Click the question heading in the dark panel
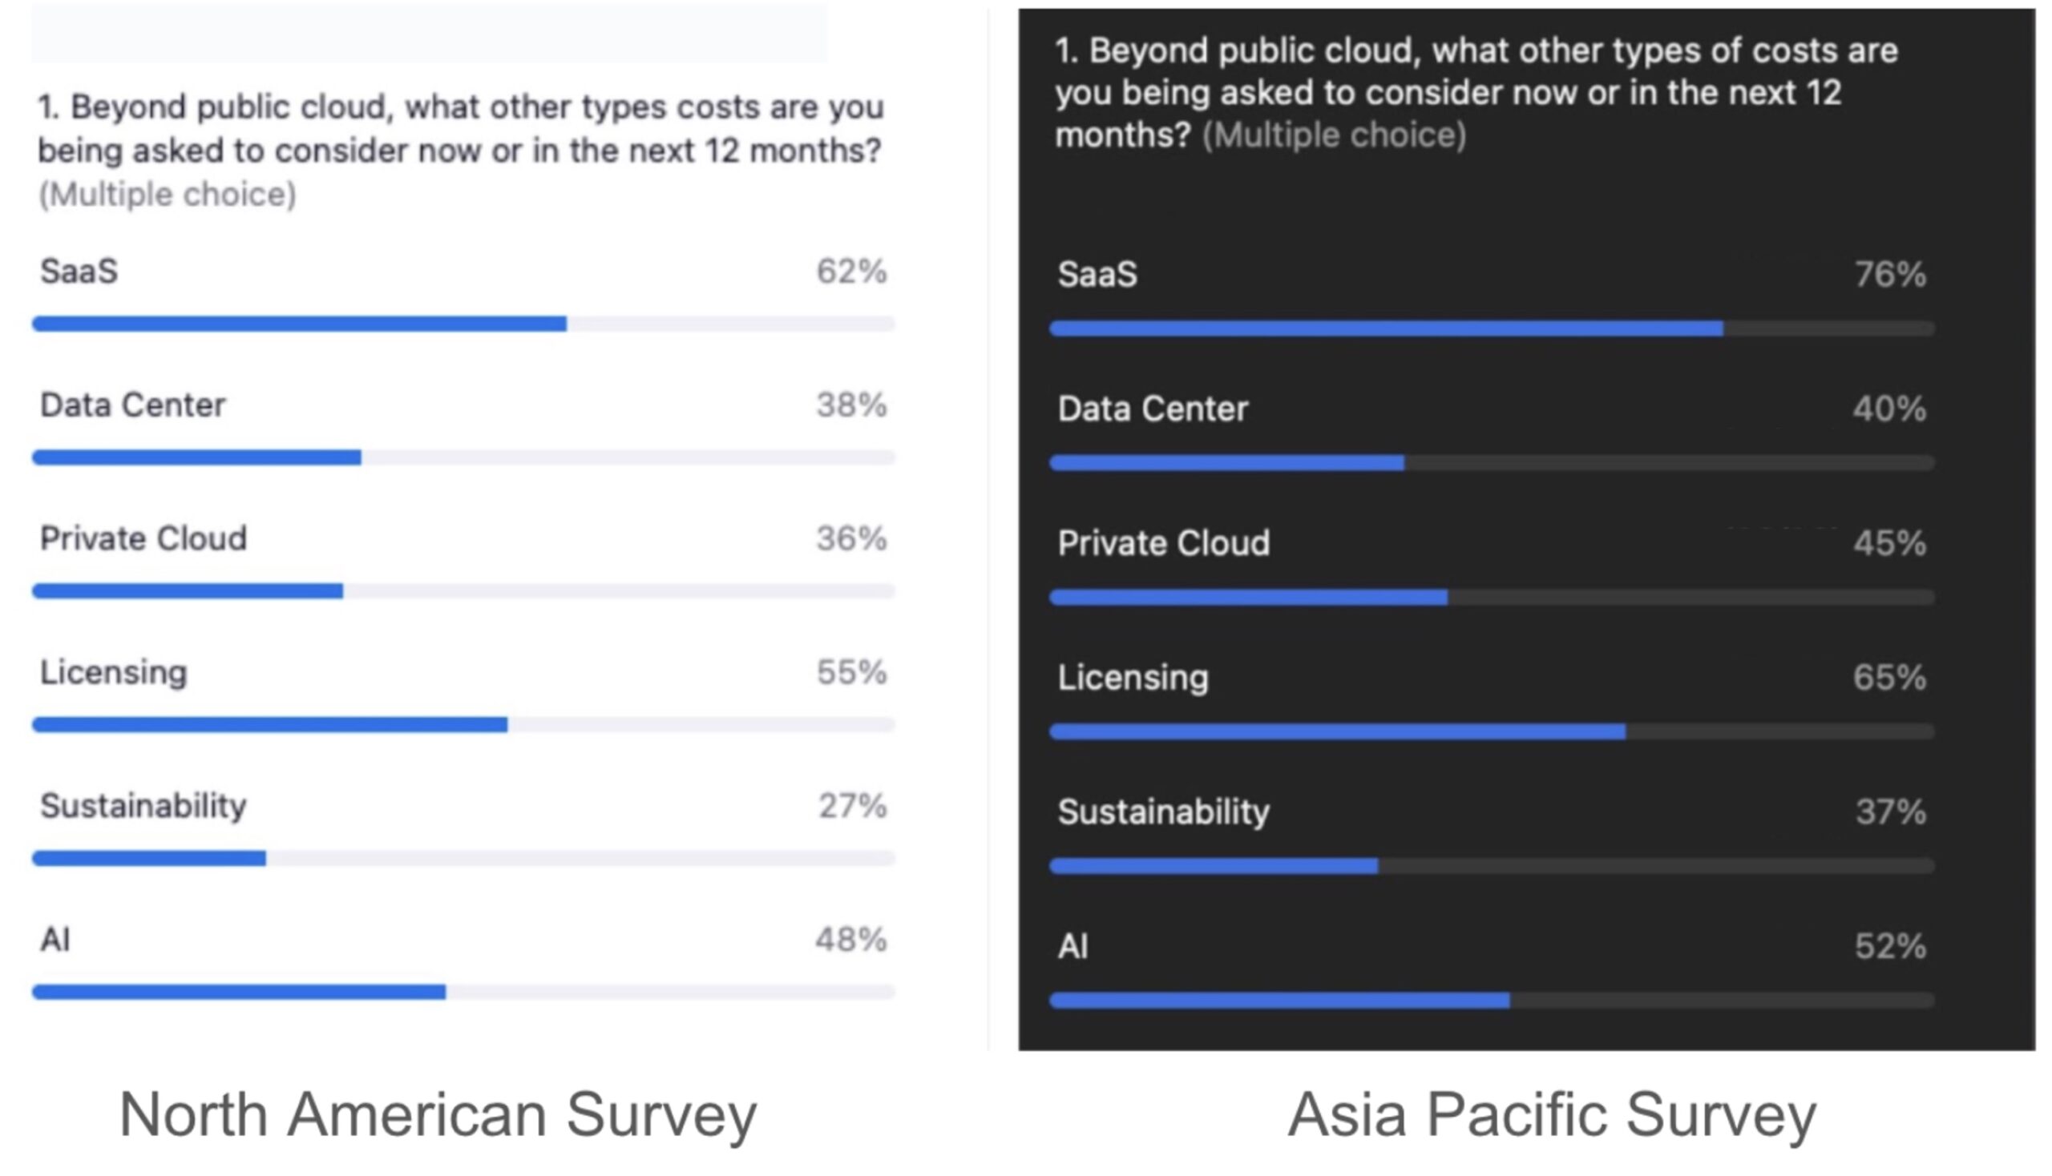This screenshot has height=1176, width=2052. (1475, 92)
